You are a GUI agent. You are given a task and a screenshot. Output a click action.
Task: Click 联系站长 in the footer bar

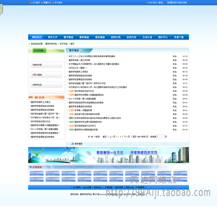click(98, 187)
